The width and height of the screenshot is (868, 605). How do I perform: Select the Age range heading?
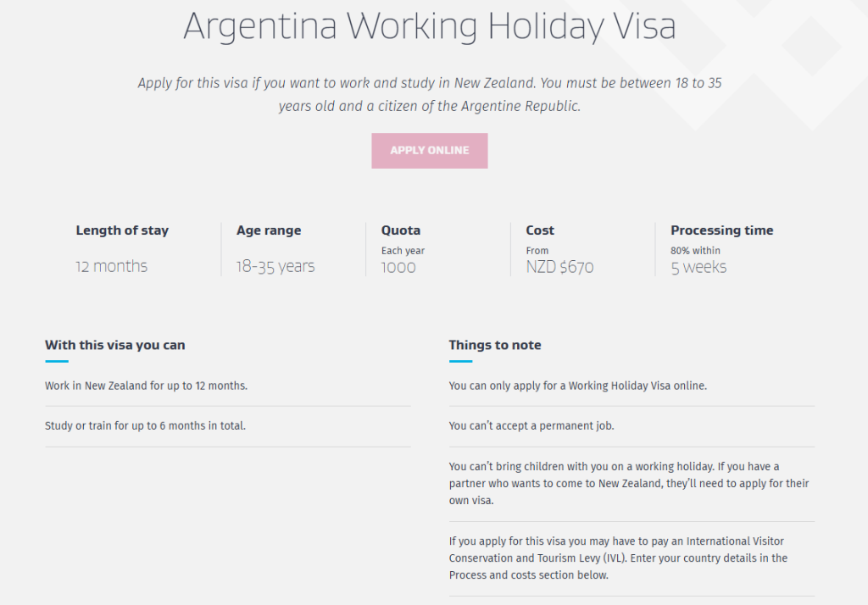[x=269, y=230]
